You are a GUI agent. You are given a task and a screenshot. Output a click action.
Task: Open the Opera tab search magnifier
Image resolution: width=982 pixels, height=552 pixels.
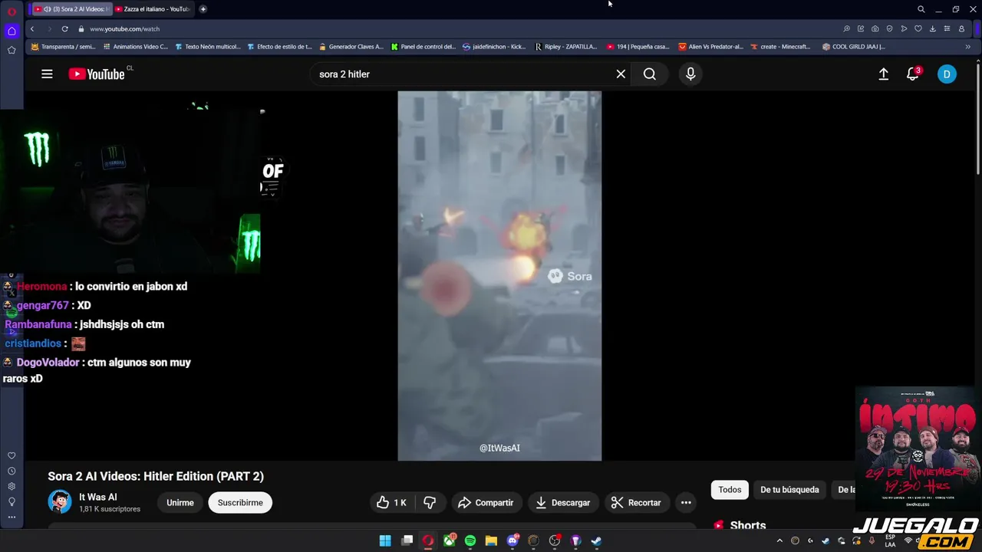coord(921,9)
